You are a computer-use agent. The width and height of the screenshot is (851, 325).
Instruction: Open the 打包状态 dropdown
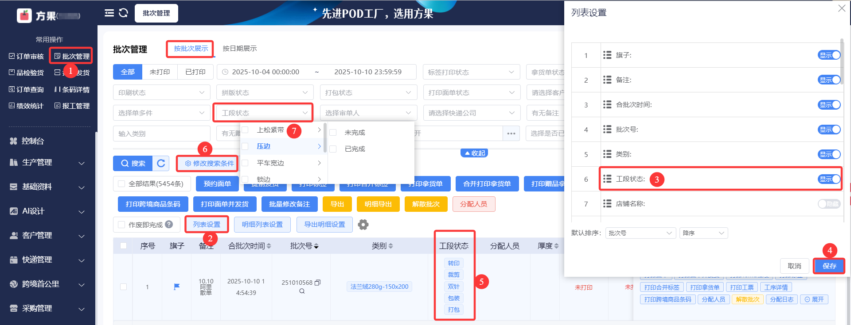pos(368,92)
